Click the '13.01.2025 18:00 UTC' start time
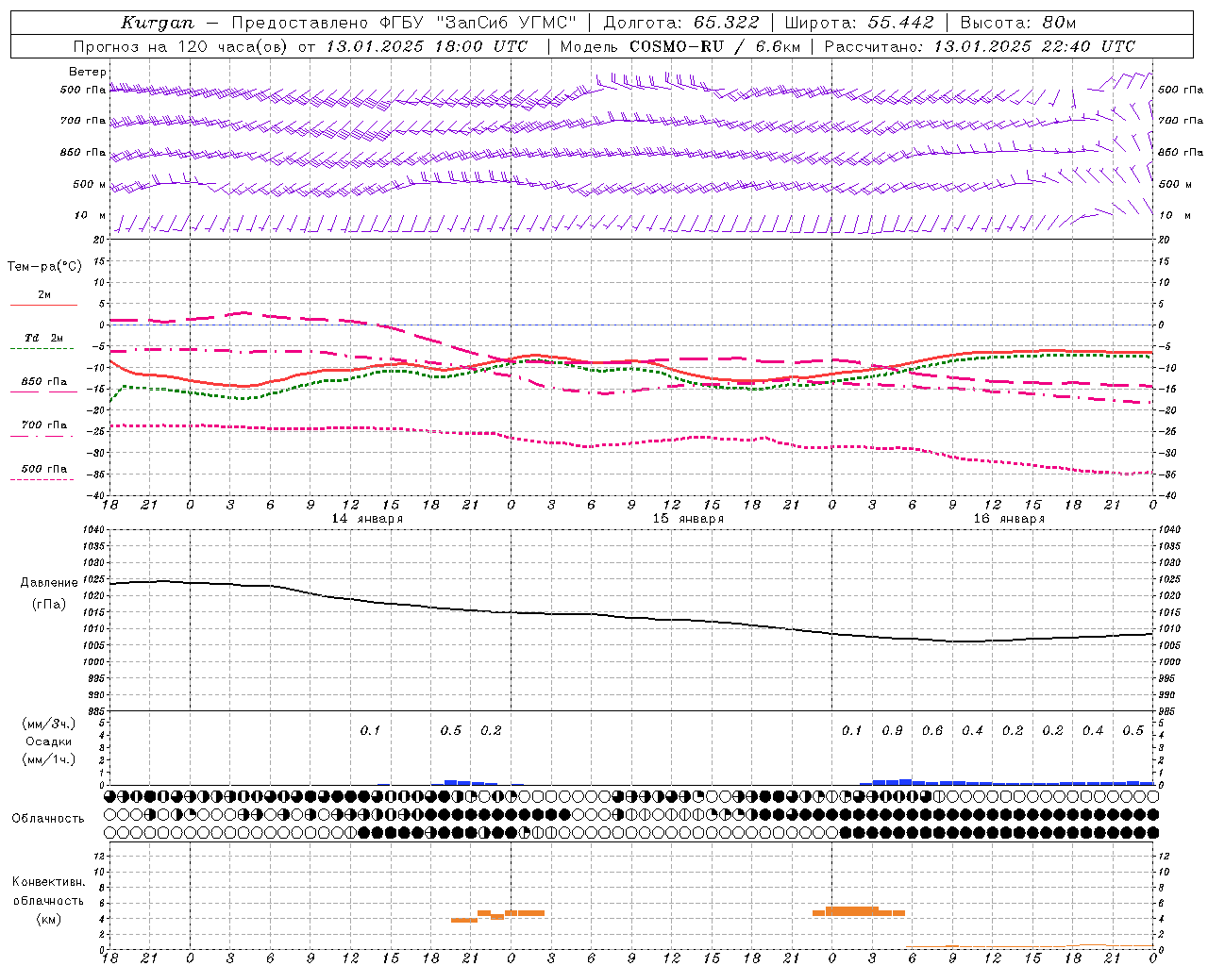This screenshot has height=966, width=1208. point(427,46)
